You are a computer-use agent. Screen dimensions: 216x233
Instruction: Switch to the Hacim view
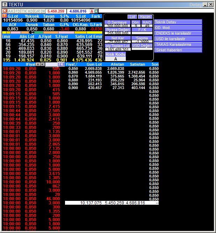145,17
